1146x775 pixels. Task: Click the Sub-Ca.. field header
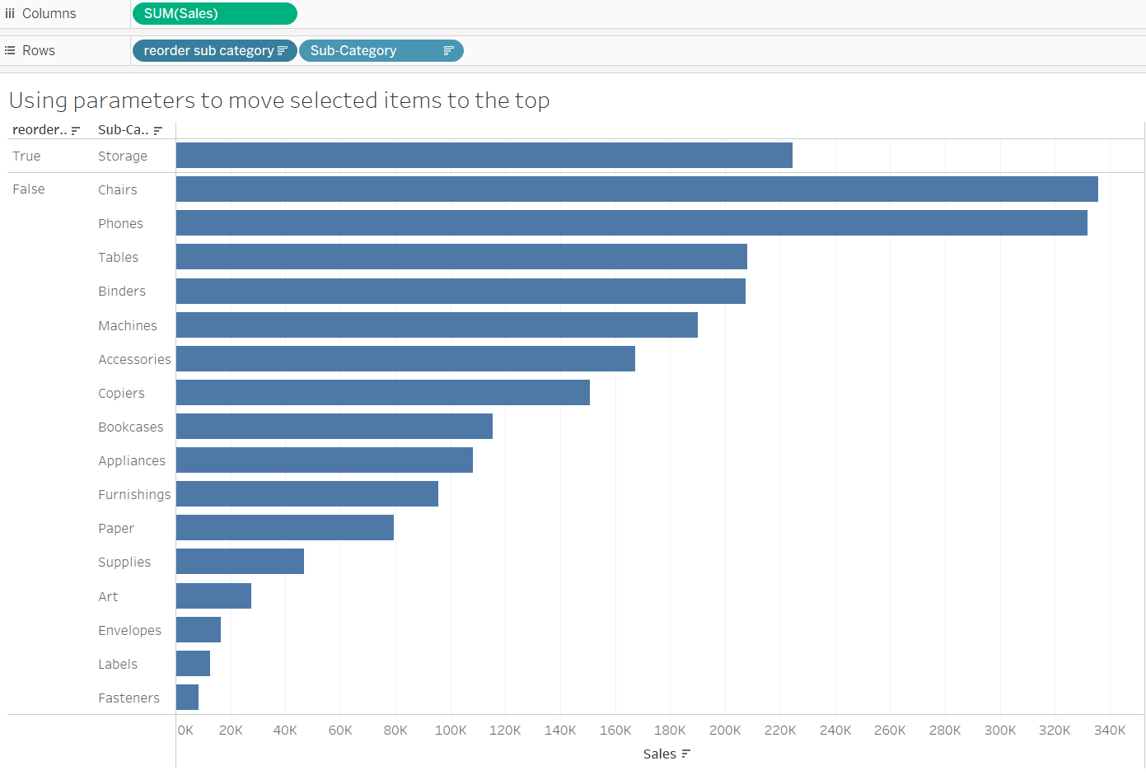(x=124, y=130)
